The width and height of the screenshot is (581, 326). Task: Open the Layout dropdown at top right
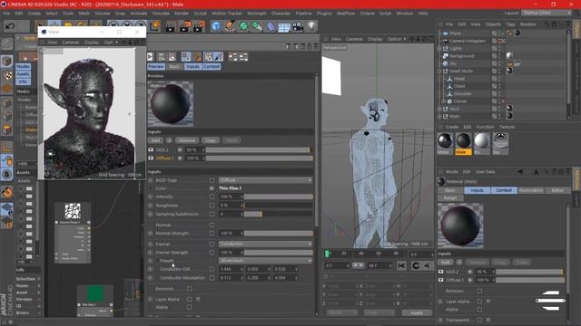tap(547, 13)
